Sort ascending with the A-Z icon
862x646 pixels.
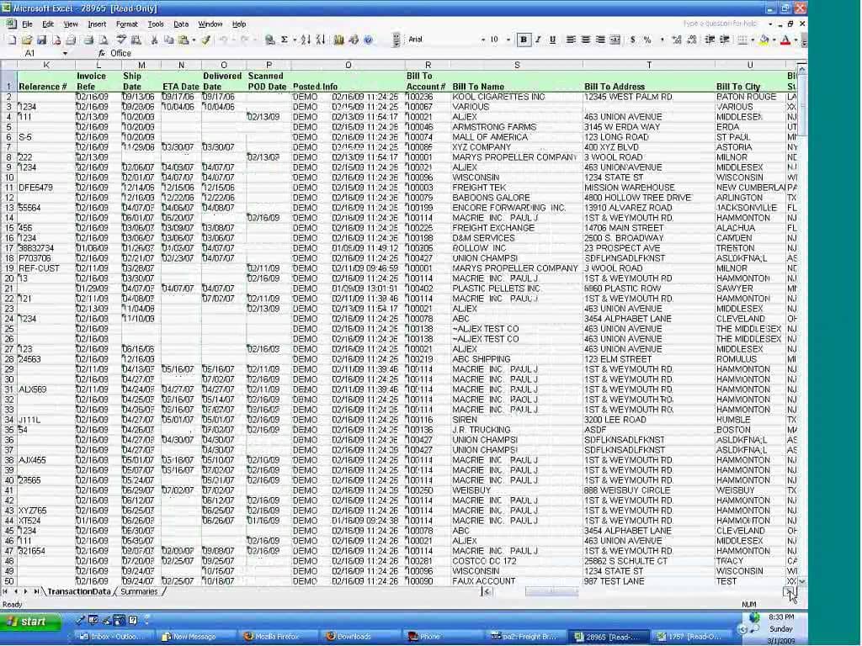click(306, 40)
